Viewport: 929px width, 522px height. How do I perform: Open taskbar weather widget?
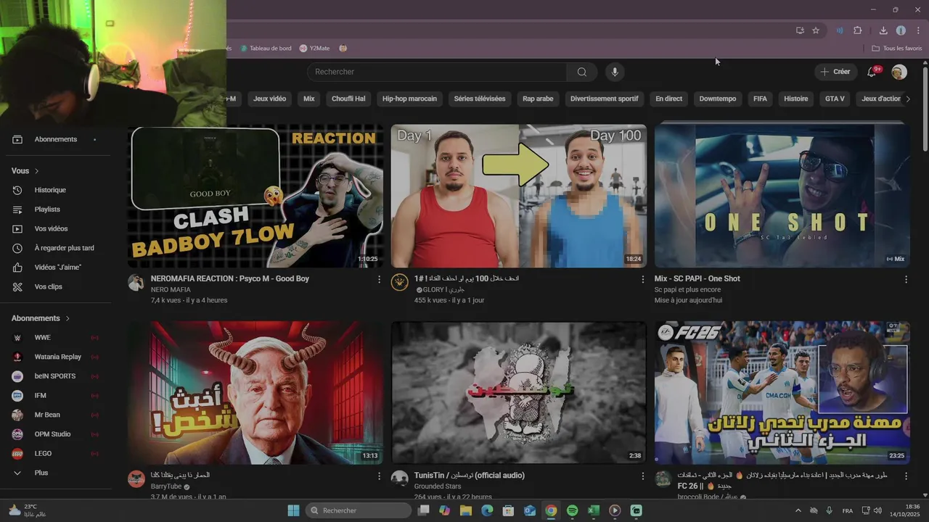coord(28,510)
